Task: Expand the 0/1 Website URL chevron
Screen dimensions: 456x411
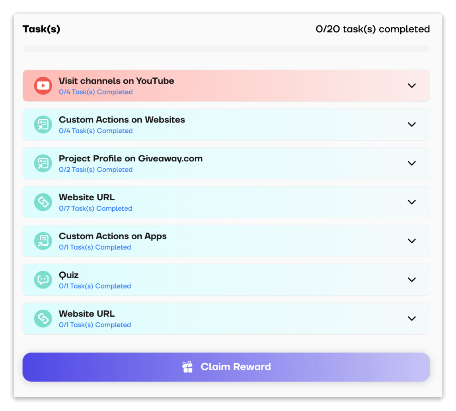Action: [x=412, y=318]
